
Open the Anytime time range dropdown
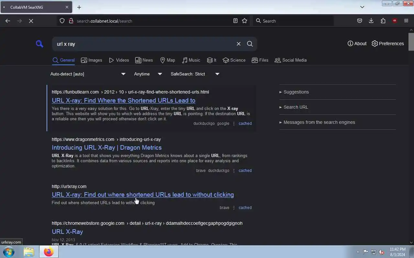click(148, 74)
